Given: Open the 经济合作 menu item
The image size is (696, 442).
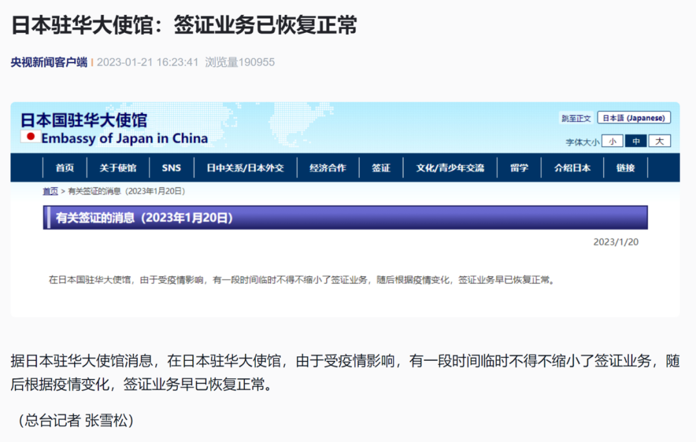Looking at the screenshot, I should [x=327, y=168].
